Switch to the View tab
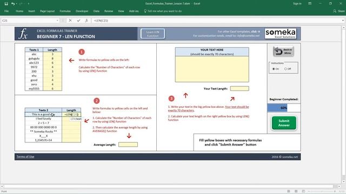346x194 pixels. [121, 11]
